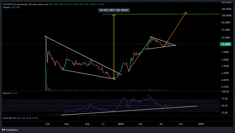Viewport: 235px width, 133px height.
Task: Click the change value 0.5850 (+4.94%)
Action: [x=97, y=4]
